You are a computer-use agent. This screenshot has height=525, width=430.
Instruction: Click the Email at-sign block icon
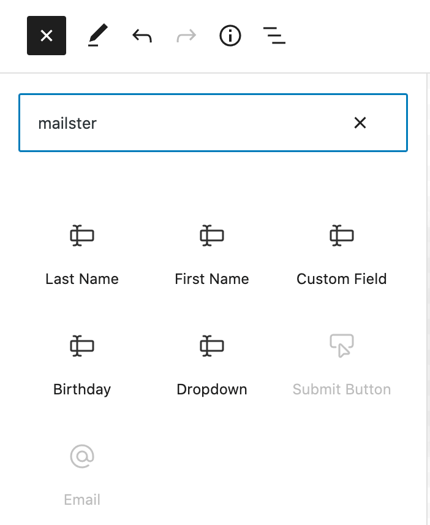click(82, 457)
